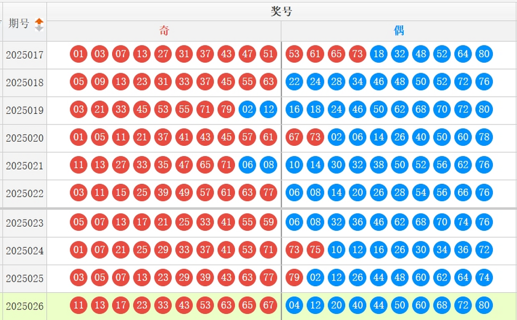The image size is (517, 320).
Task: Click red ball 01 in row 2025017
Action: [79, 54]
